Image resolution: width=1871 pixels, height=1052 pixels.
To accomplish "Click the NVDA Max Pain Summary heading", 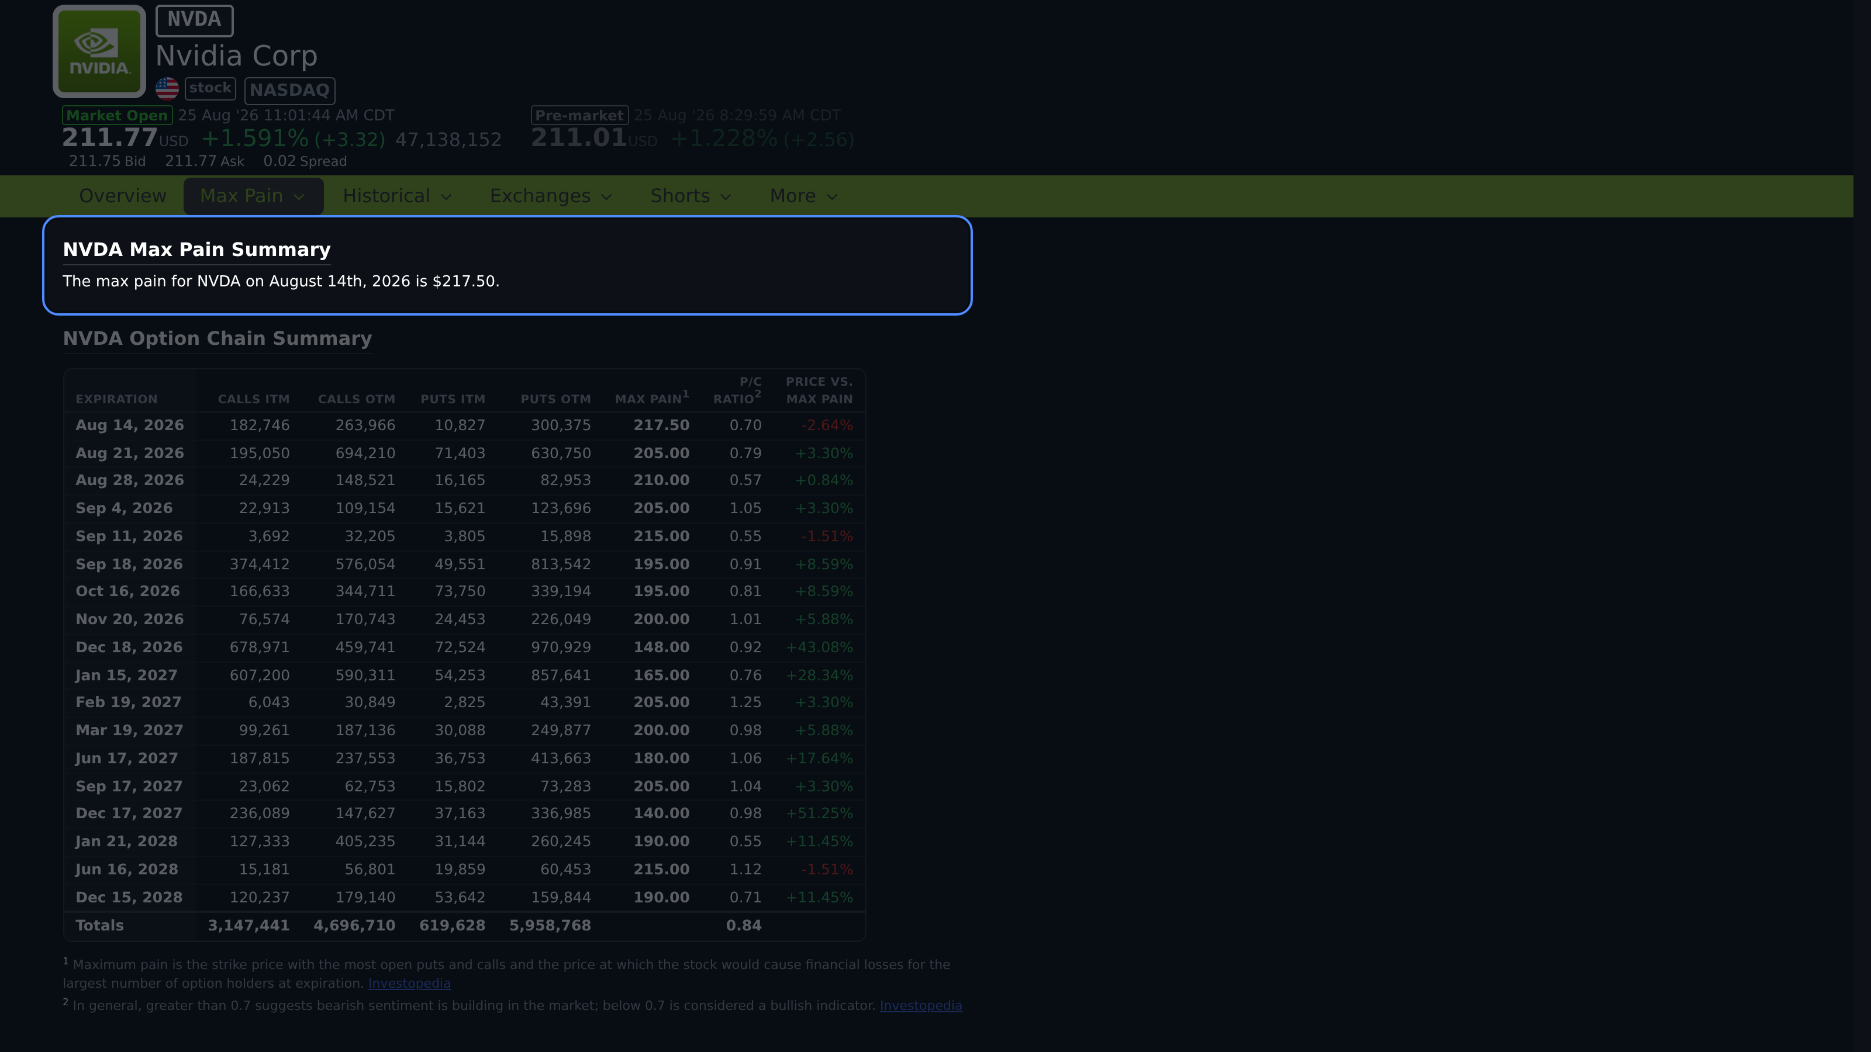I will [x=197, y=250].
